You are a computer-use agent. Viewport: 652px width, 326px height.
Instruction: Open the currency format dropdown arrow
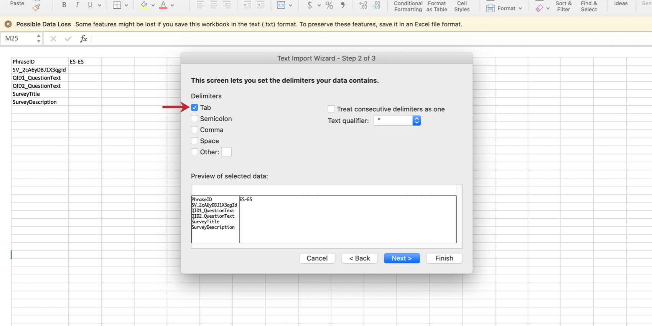point(319,5)
